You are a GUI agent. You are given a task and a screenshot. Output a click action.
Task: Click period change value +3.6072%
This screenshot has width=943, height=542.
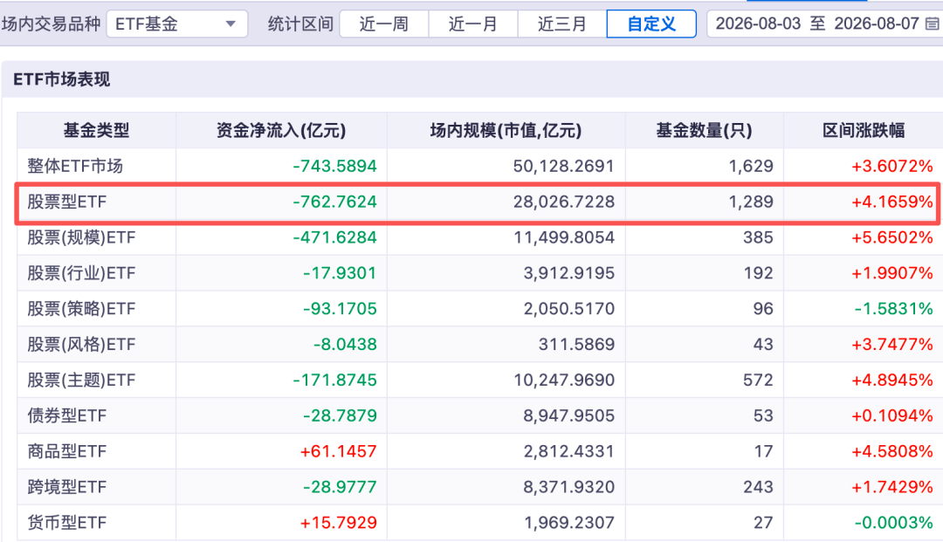(x=891, y=166)
